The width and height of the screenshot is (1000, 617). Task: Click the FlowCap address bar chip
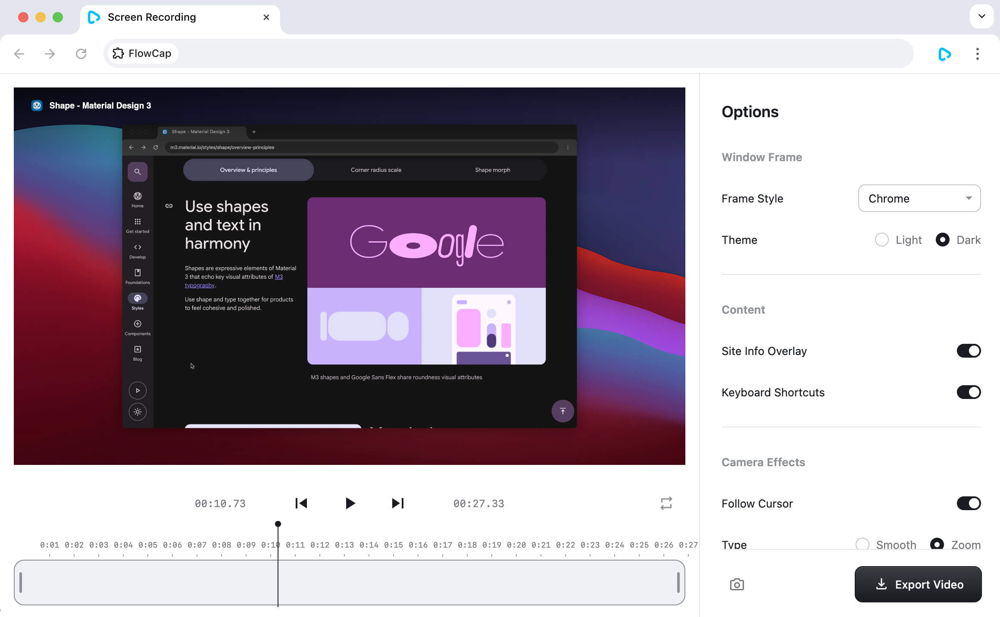(x=142, y=53)
